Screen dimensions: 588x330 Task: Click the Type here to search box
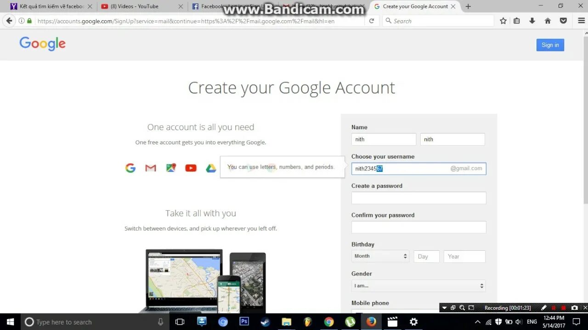94,322
